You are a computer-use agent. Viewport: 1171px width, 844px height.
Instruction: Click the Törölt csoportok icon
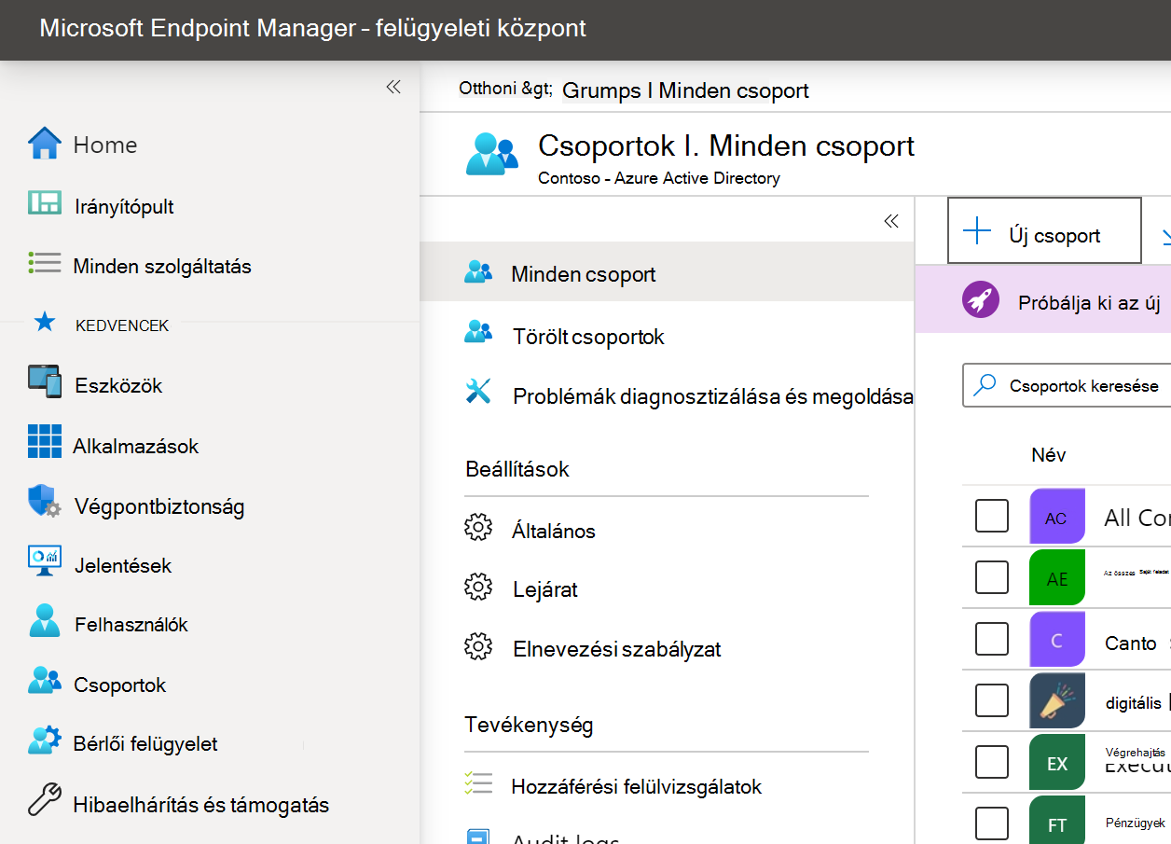click(x=478, y=332)
